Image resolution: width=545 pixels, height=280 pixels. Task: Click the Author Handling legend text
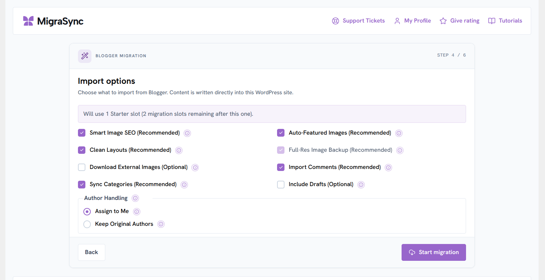coord(106,198)
